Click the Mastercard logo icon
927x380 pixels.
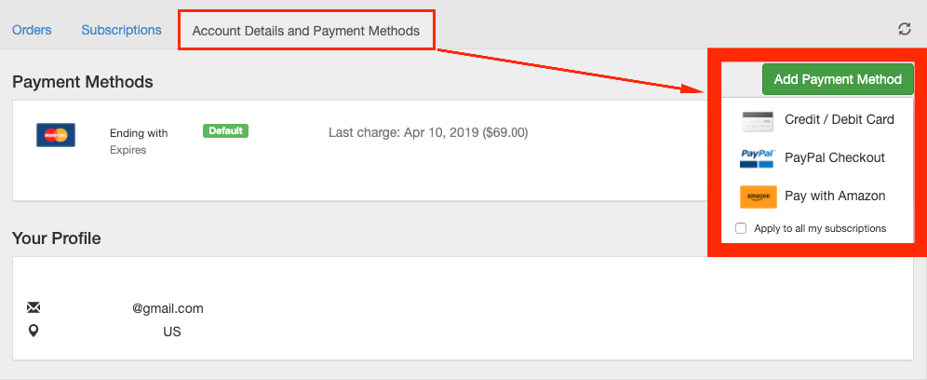click(x=56, y=135)
